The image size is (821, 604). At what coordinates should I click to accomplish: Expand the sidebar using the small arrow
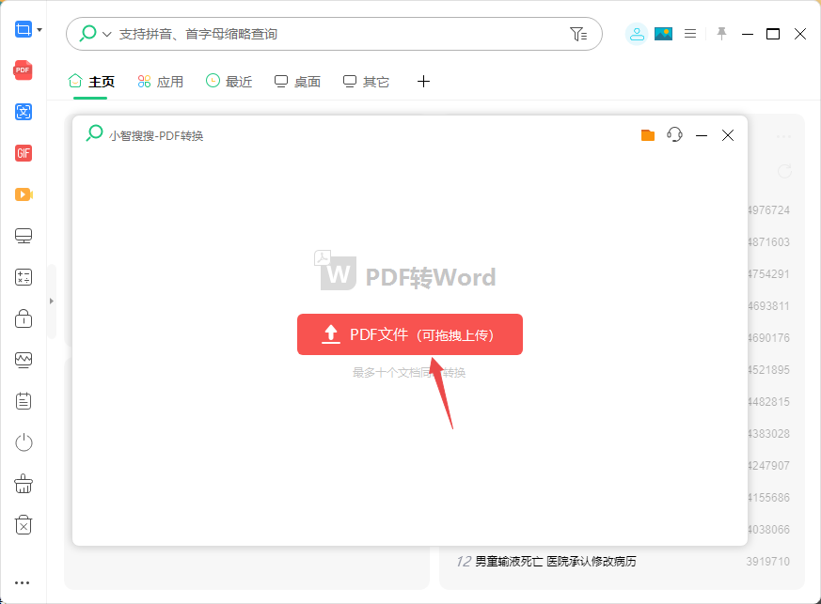click(52, 302)
